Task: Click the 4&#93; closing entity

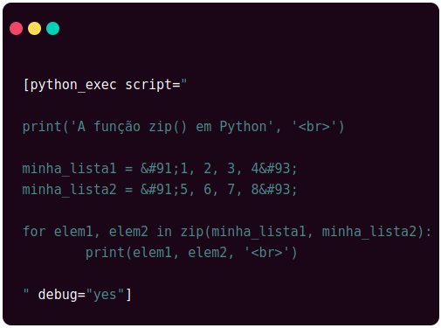Action: coord(274,169)
